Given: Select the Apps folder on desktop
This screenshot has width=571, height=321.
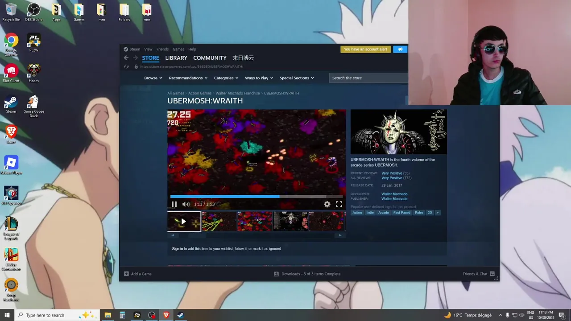Looking at the screenshot, I should 56,12.
